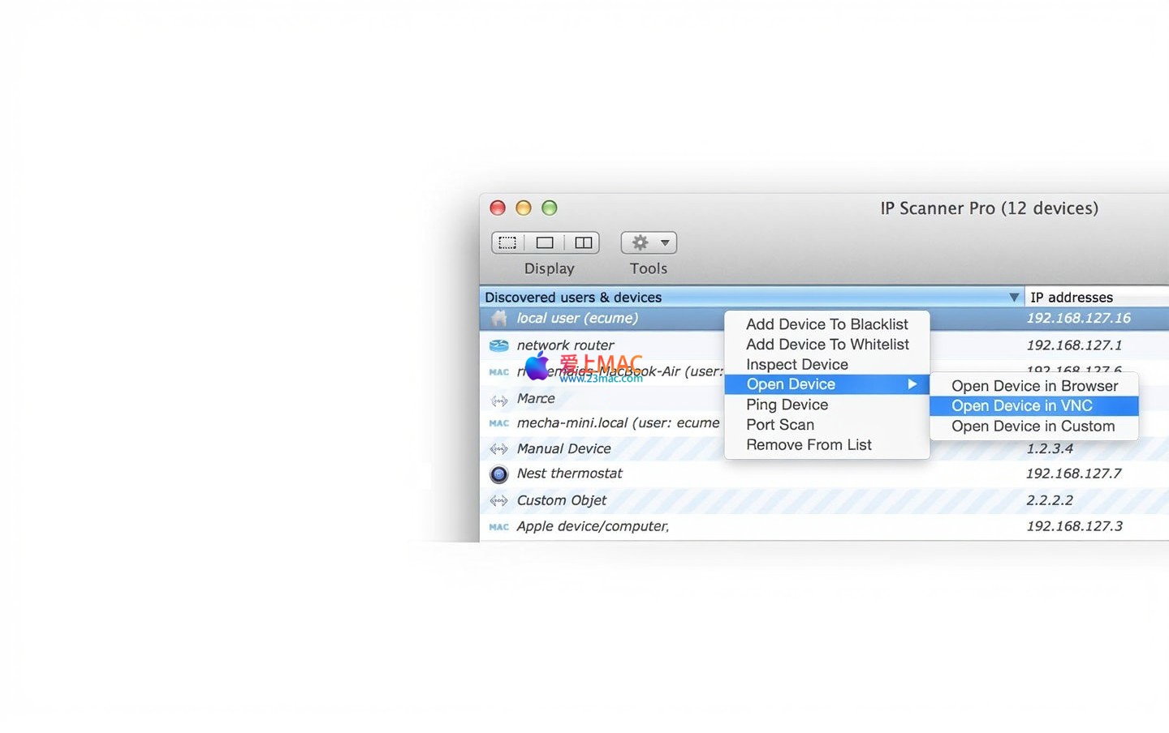The image size is (1169, 733).
Task: Click the Nest thermostat device icon
Action: point(499,474)
